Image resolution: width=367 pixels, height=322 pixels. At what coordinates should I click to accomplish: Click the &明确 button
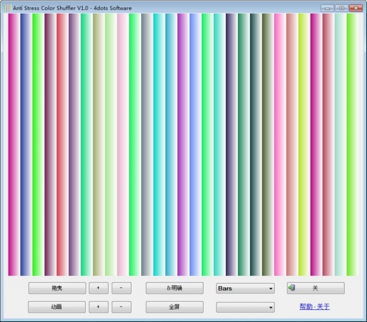(175, 288)
